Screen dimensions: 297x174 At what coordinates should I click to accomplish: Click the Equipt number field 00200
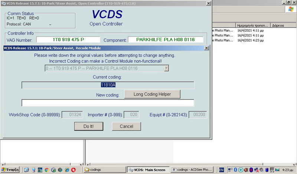click(198, 115)
